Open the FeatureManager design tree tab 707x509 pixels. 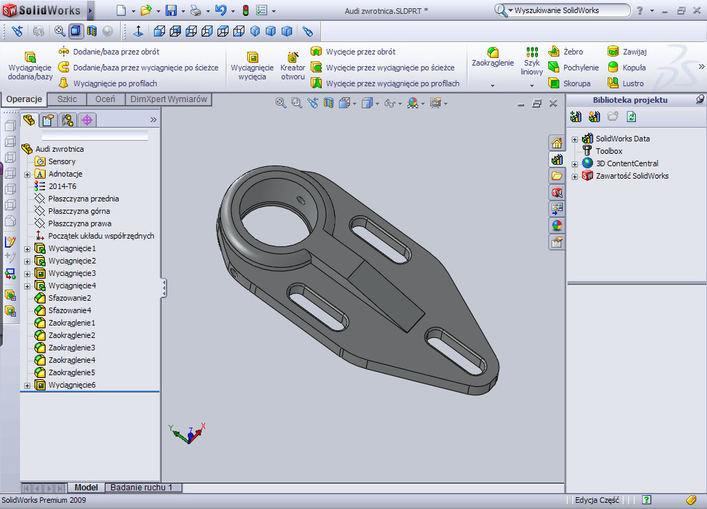[x=29, y=120]
